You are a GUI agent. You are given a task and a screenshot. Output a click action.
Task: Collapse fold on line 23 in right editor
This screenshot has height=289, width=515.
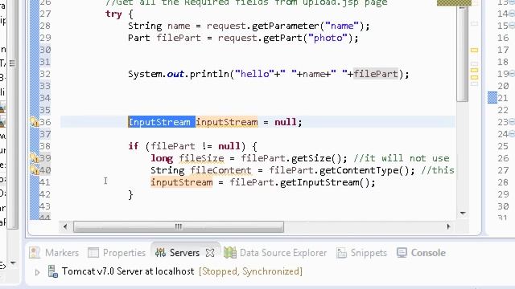click(x=512, y=122)
